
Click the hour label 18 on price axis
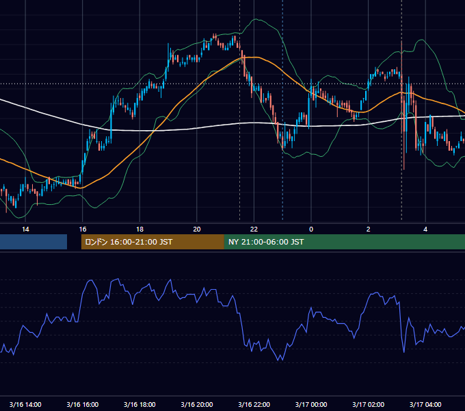139,229
